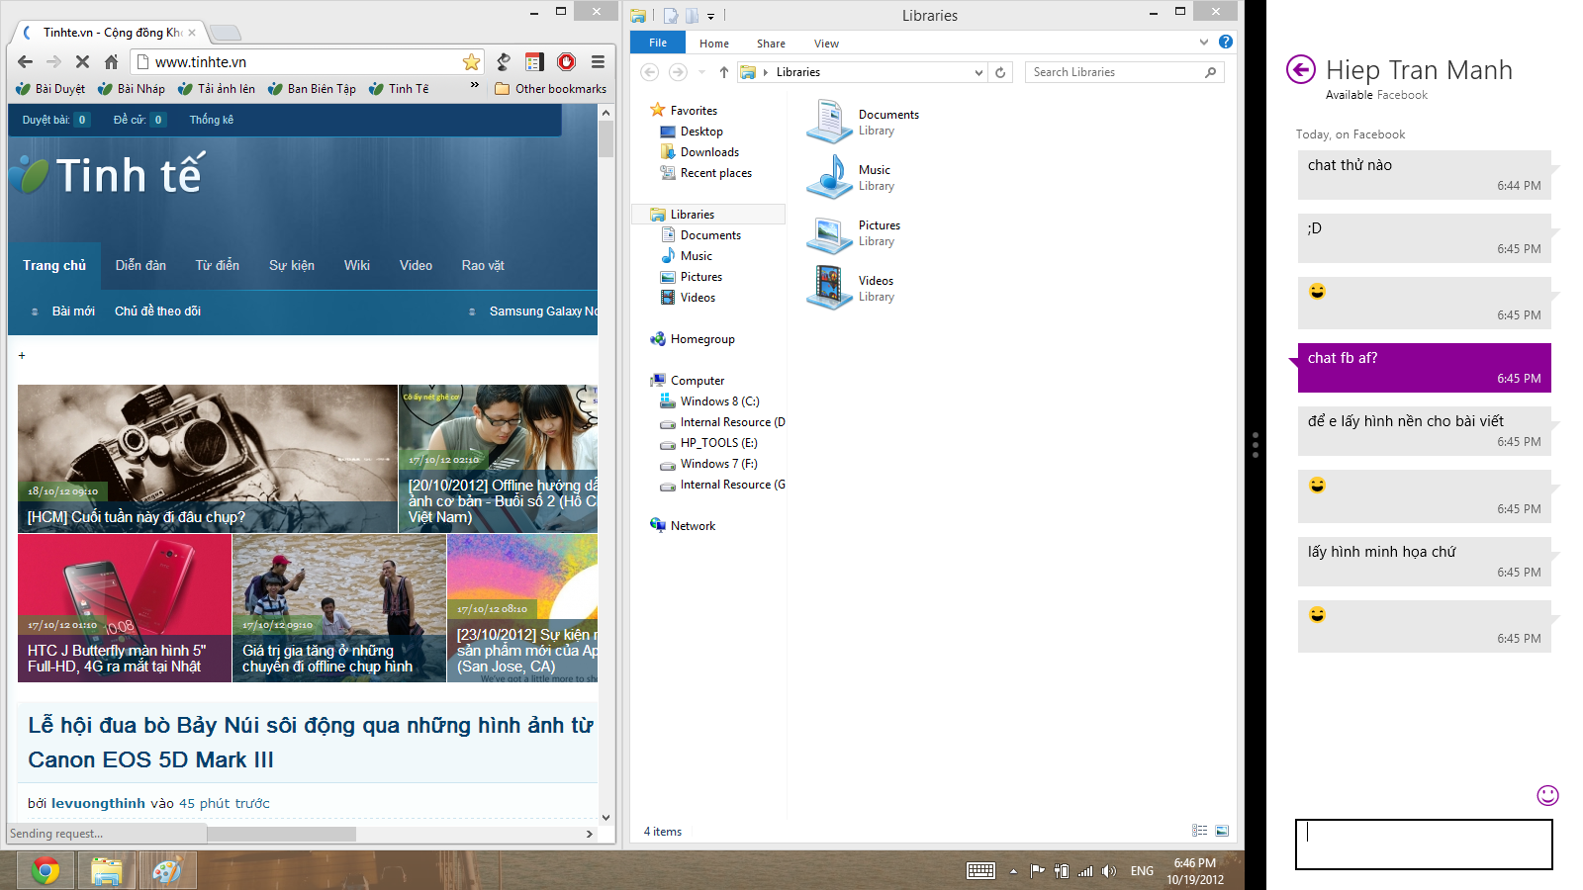Image resolution: width=1583 pixels, height=890 pixels.
Task: Open Explorer help question mark
Action: coord(1226,42)
